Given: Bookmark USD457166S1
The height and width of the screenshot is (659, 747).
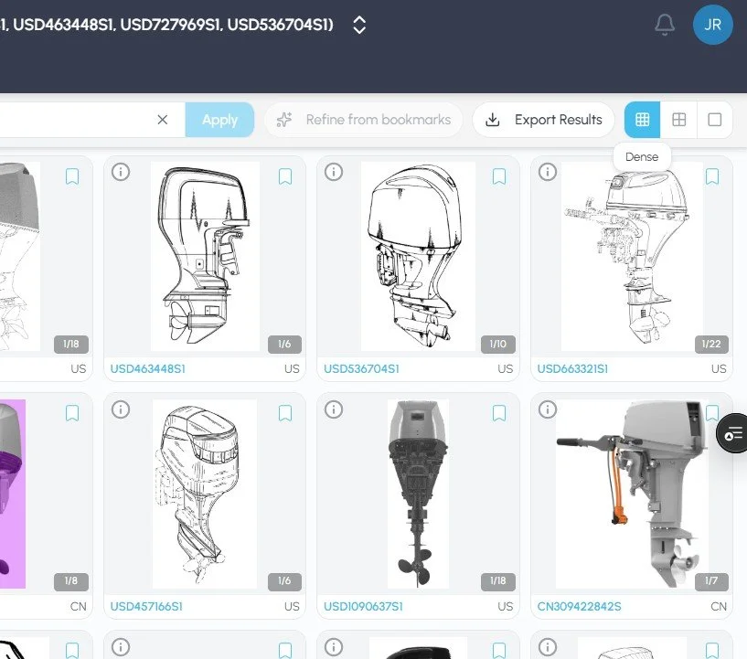Looking at the screenshot, I should [x=285, y=413].
